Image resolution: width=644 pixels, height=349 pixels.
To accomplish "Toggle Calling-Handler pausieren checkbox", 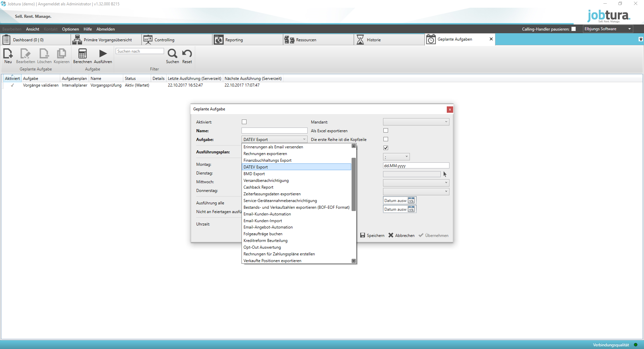I will [x=574, y=29].
